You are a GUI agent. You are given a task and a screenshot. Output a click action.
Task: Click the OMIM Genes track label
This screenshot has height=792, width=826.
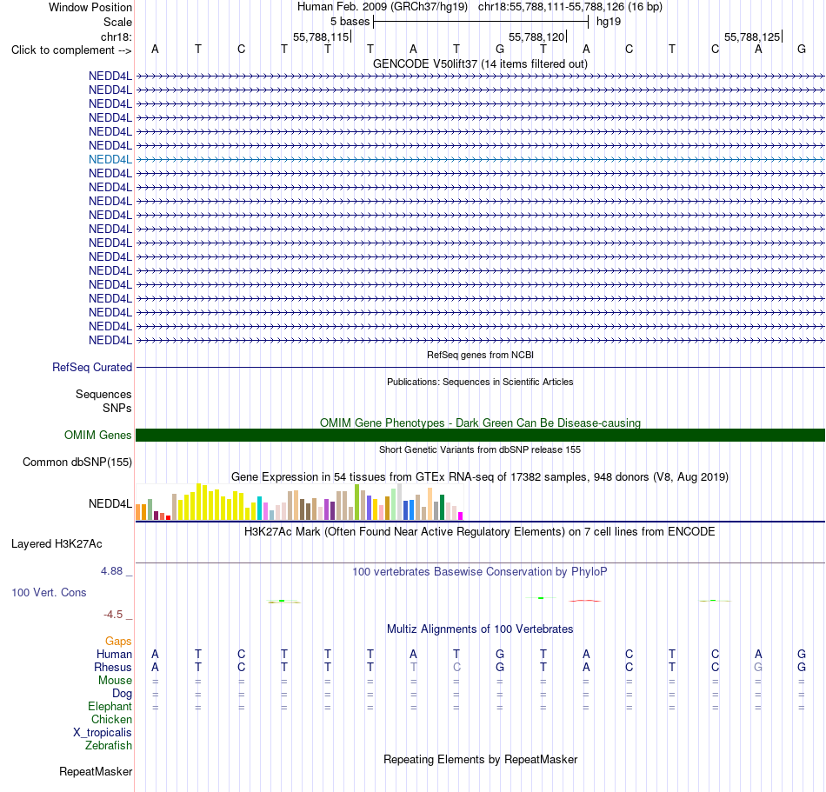[x=97, y=435]
